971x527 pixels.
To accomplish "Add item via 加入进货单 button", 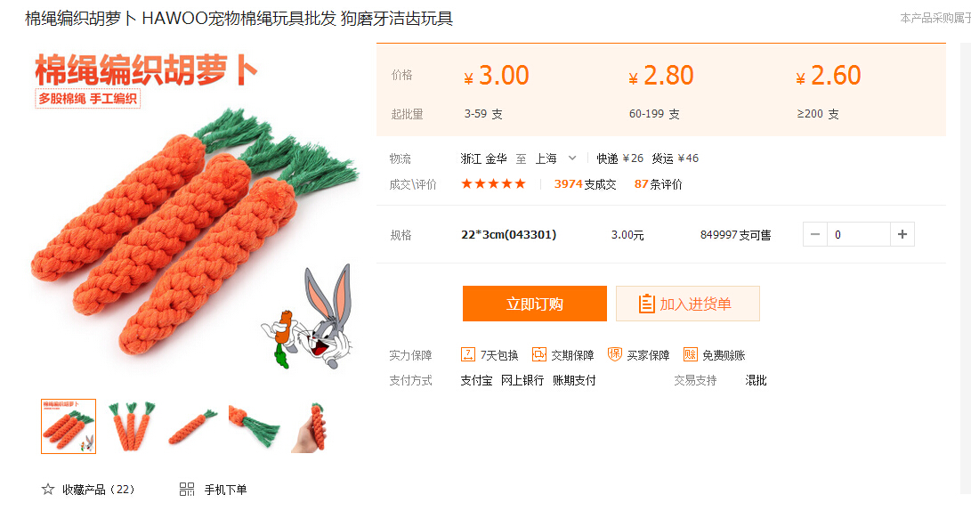I will (688, 304).
